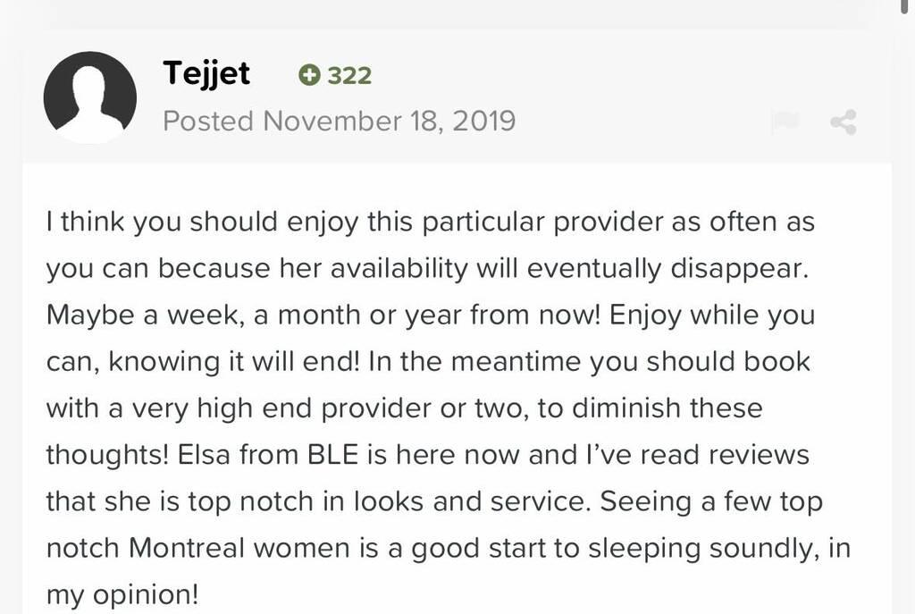Viewport: 915px width, 614px height.
Task: Share Tejjet's post via share icon
Action: tap(844, 122)
